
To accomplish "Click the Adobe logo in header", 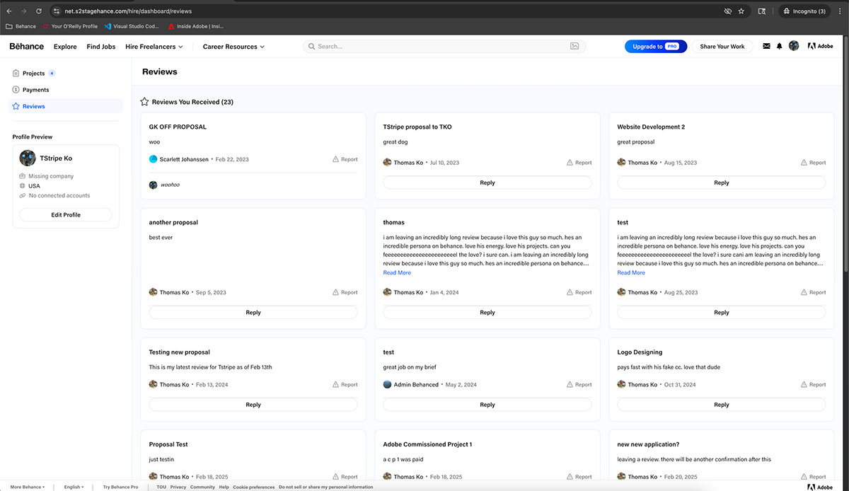I will [x=820, y=47].
